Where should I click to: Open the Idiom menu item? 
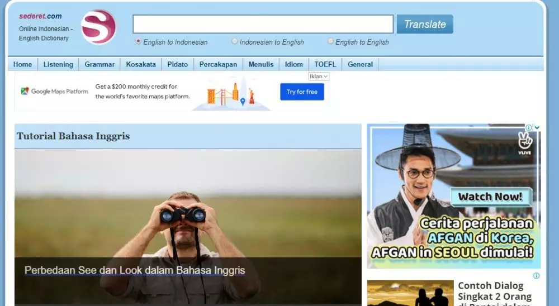[294, 64]
